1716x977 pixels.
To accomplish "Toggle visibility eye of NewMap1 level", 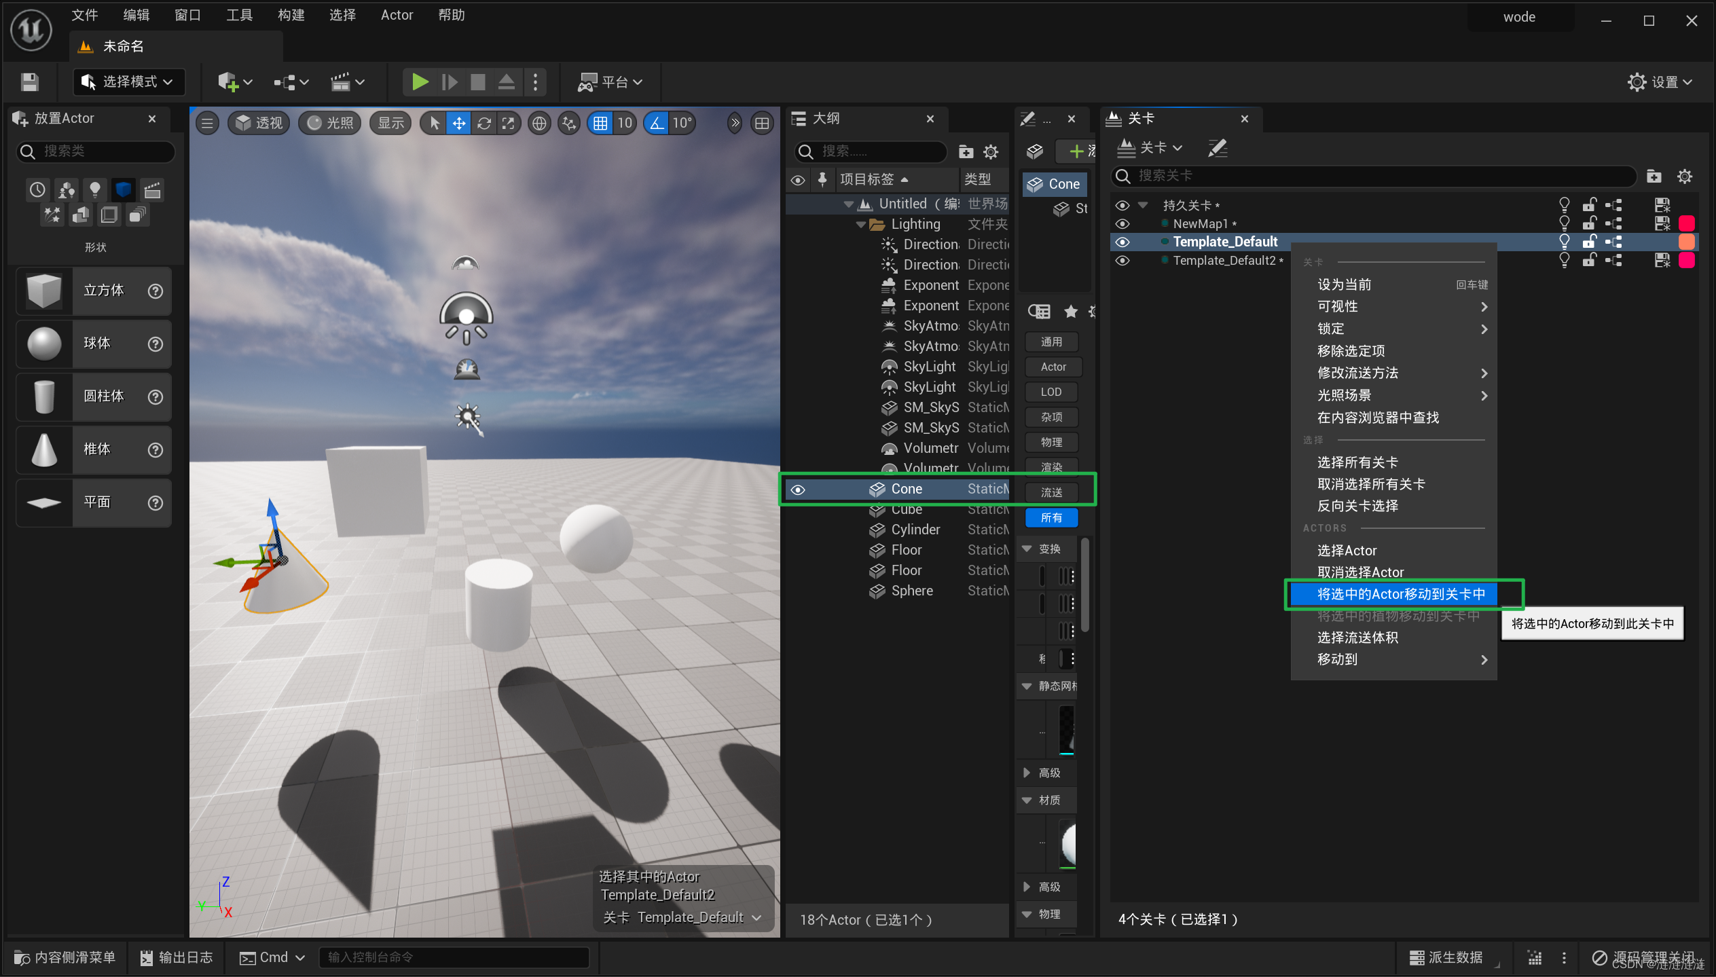I will click(1122, 223).
